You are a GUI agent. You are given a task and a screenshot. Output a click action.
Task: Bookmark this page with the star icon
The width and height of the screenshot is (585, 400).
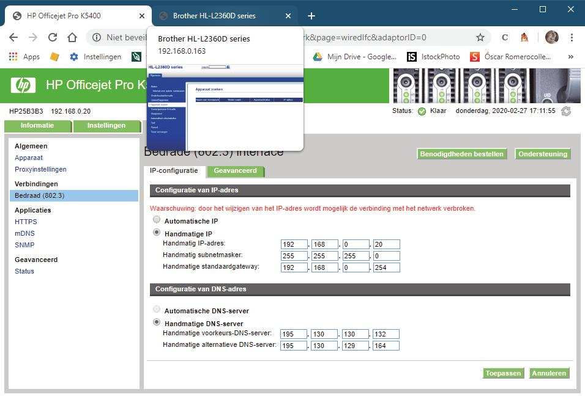point(480,37)
